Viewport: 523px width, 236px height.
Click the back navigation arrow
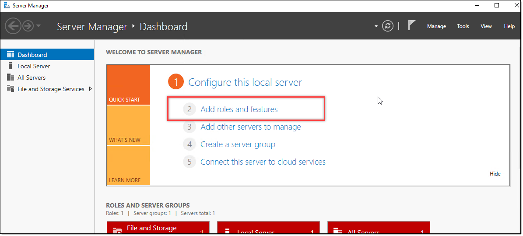pyautogui.click(x=13, y=26)
